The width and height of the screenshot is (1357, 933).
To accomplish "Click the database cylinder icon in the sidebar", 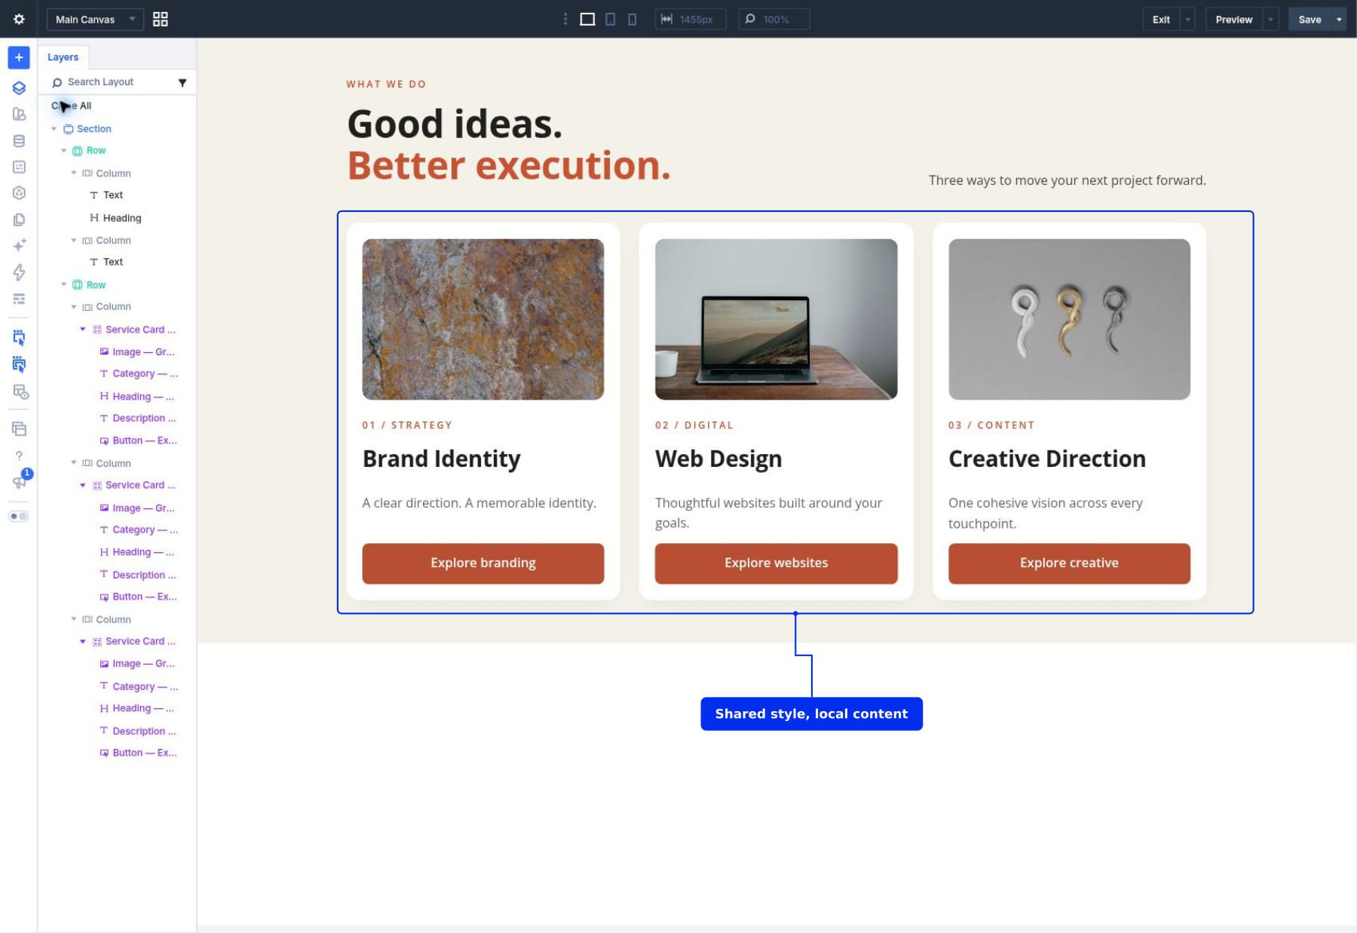I will pyautogui.click(x=19, y=141).
